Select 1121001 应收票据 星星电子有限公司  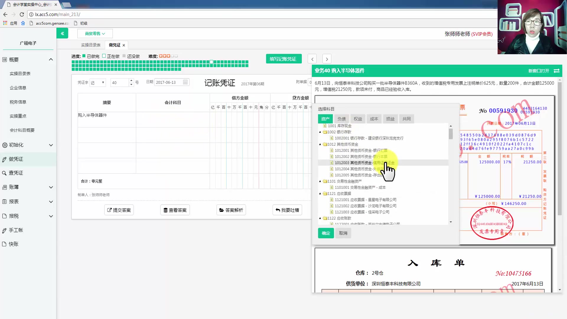click(366, 200)
